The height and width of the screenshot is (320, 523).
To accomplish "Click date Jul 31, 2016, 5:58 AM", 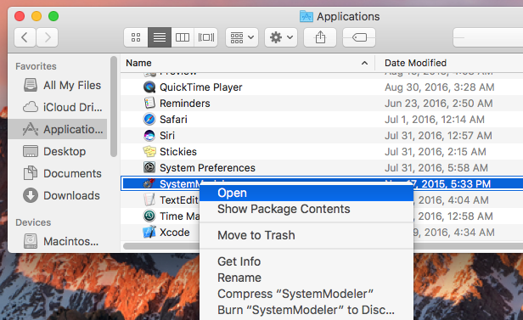I will [436, 168].
